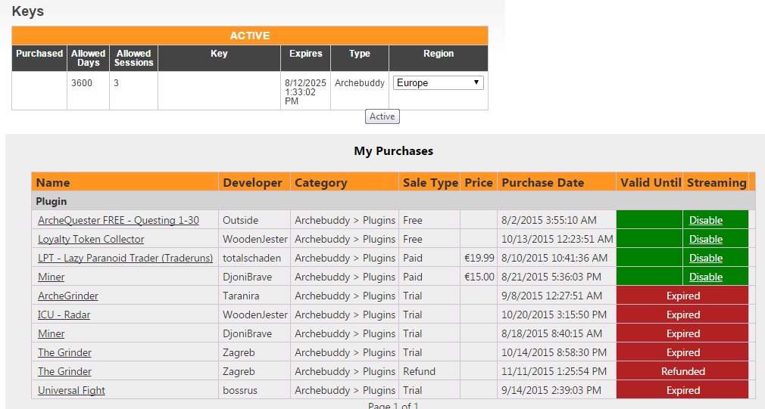Click the purchase date 8/2/2015 3:55:10 AM
765x409 pixels.
(549, 220)
